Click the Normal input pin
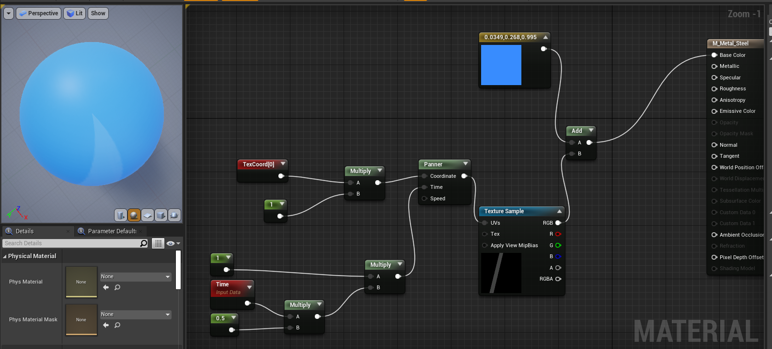This screenshot has width=772, height=349. 714,145
